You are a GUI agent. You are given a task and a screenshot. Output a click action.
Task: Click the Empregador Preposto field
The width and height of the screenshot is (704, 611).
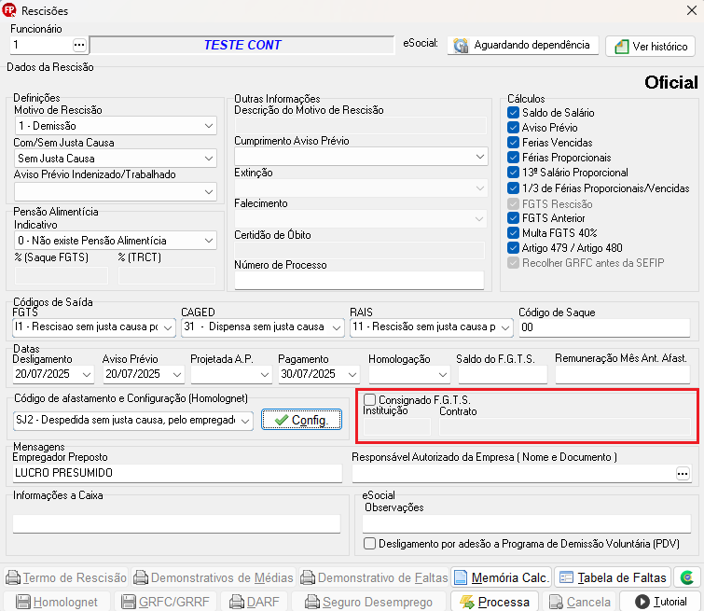(177, 473)
